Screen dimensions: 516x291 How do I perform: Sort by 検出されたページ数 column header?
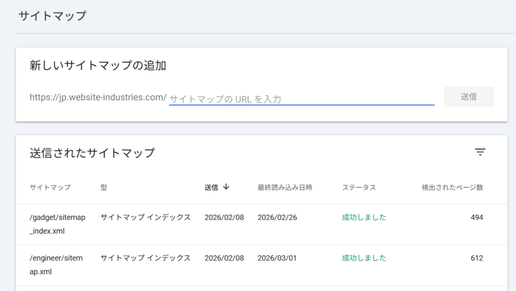pos(452,187)
